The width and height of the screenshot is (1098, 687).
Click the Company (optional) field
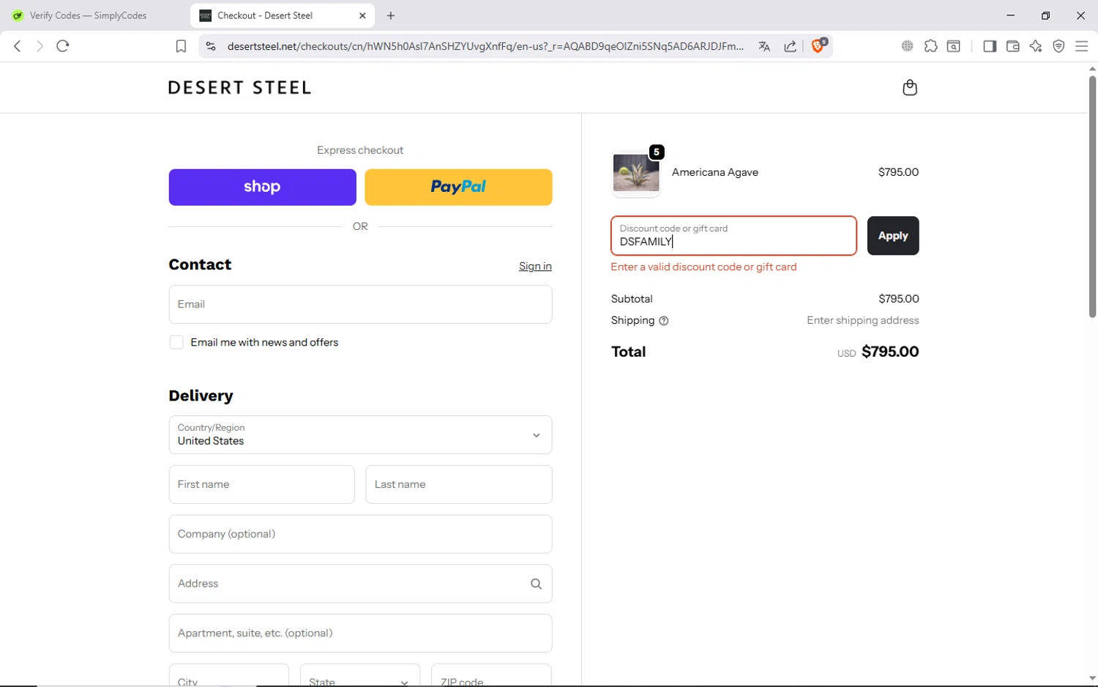click(x=360, y=535)
